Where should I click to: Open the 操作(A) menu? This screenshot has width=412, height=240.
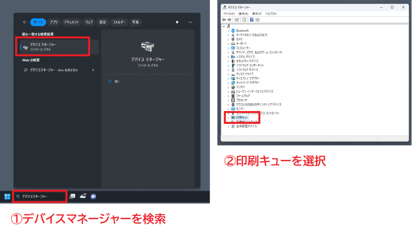pyautogui.click(x=243, y=14)
